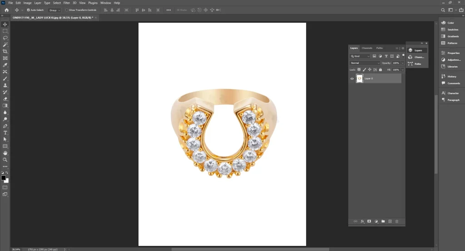
Task: Select the Lasso tool
Action: click(5, 38)
